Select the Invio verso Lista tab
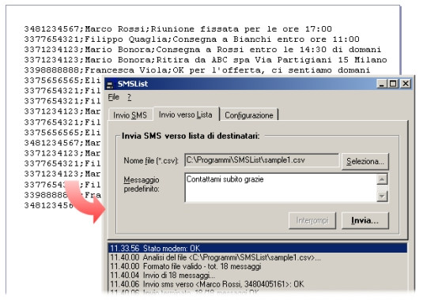 pos(186,114)
